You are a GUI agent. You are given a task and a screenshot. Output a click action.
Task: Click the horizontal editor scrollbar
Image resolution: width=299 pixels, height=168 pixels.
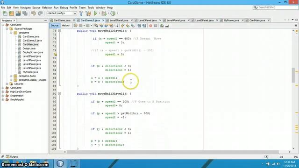pos(173,152)
